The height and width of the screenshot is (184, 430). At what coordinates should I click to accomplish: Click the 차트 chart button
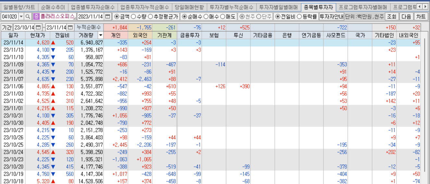pos(421,17)
